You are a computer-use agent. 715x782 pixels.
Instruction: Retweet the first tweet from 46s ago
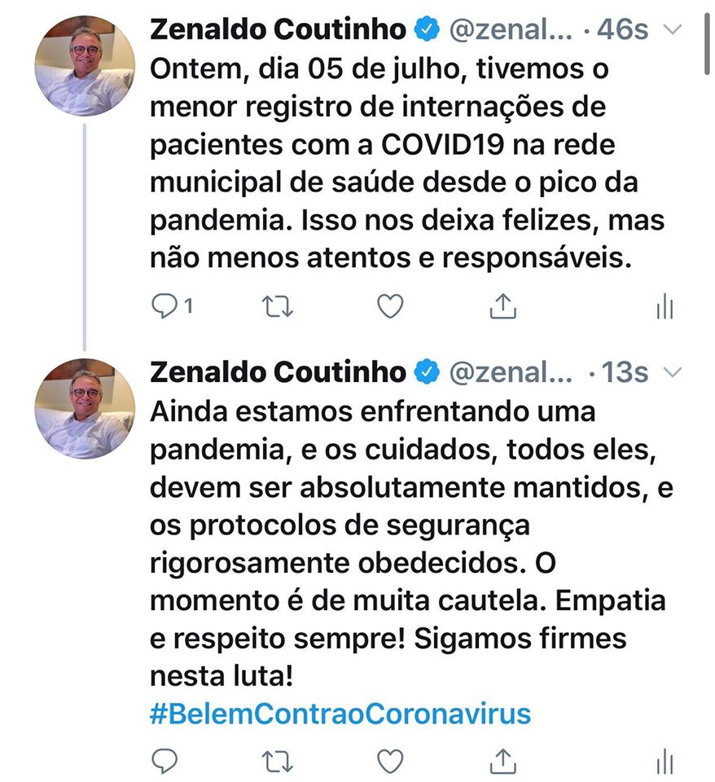[278, 306]
